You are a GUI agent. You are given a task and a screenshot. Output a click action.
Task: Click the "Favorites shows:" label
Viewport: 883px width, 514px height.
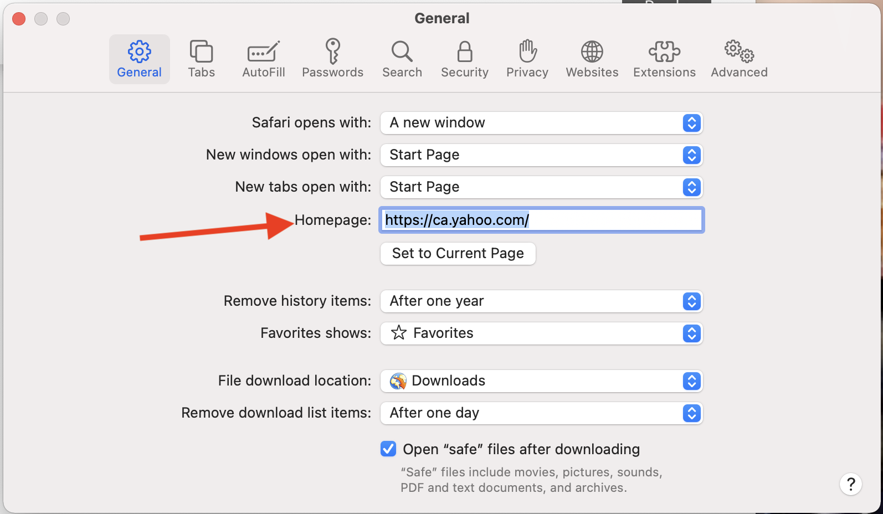pos(316,333)
